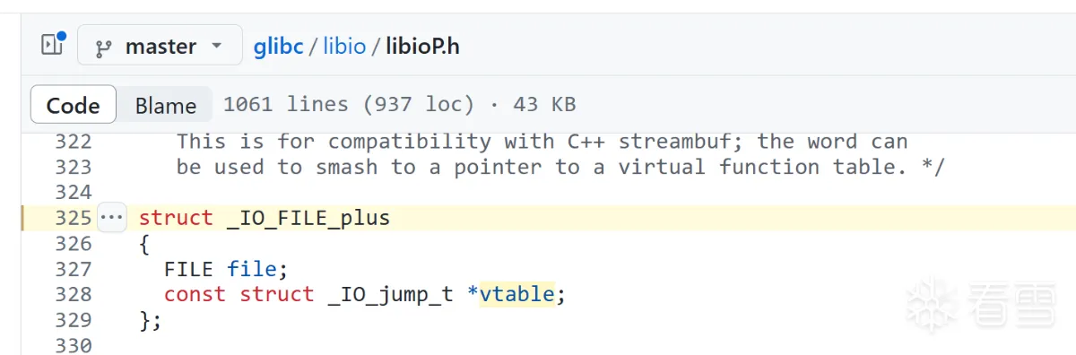Click line number 322 in gutter

click(73, 142)
